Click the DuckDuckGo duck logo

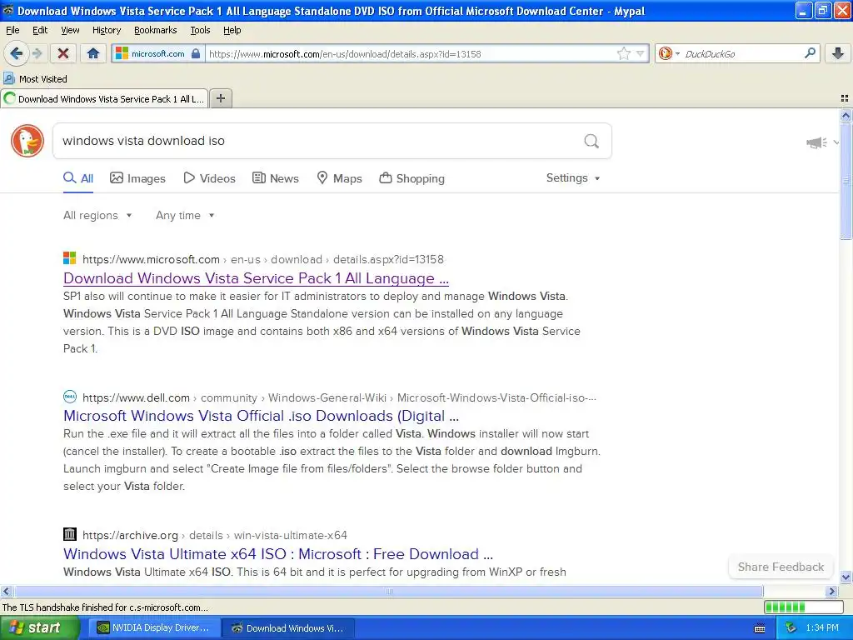point(27,141)
